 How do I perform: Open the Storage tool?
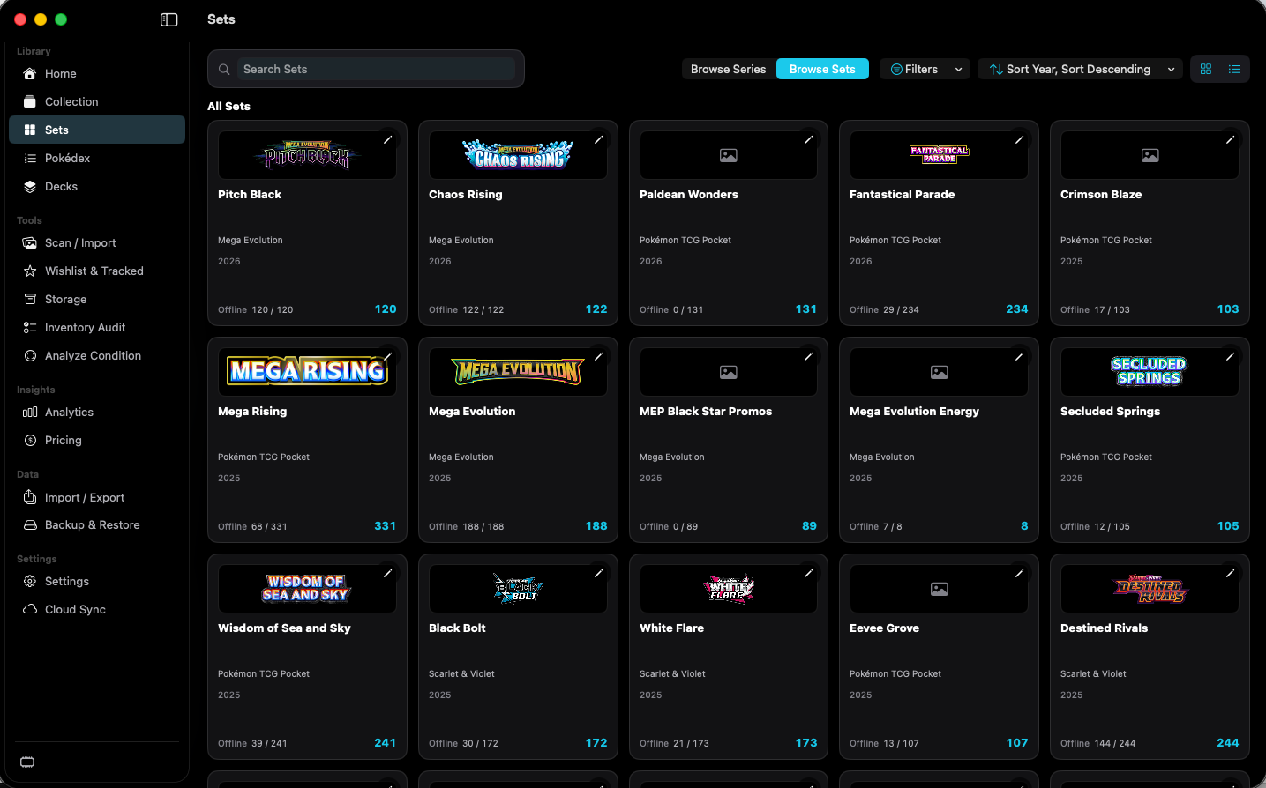coord(97,299)
